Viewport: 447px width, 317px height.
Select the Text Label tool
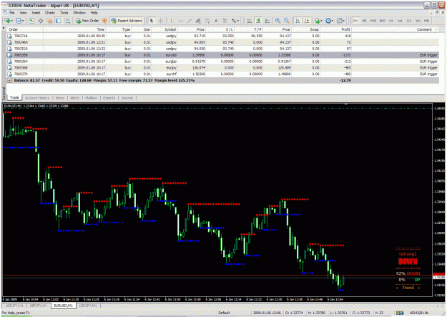pos(225,21)
